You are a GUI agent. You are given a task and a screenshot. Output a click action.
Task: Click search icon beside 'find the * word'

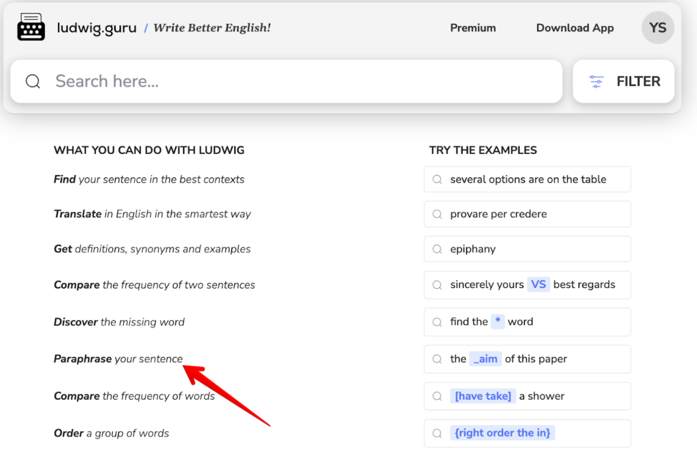point(438,322)
